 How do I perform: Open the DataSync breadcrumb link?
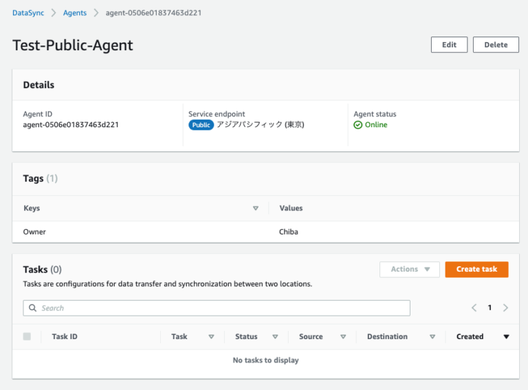[28, 13]
